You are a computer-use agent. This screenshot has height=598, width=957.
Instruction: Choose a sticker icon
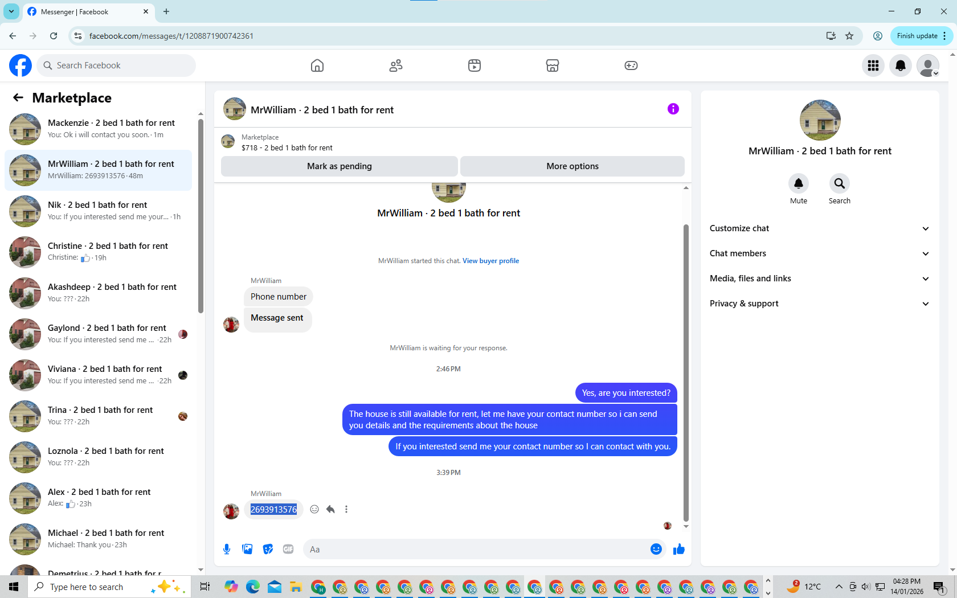tap(268, 549)
